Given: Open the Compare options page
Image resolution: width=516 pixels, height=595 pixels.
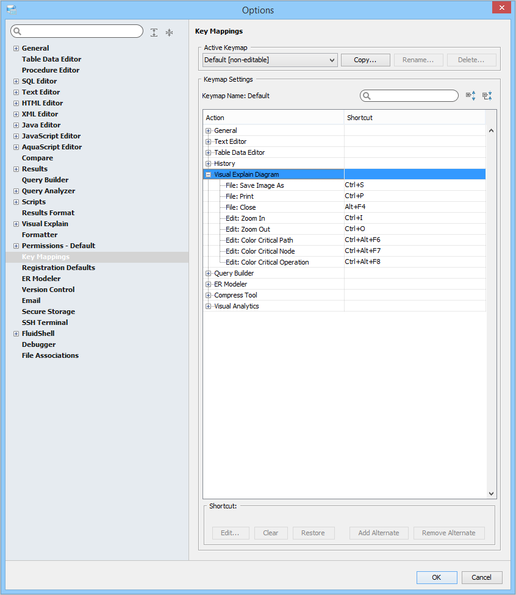Looking at the screenshot, I should coord(37,158).
